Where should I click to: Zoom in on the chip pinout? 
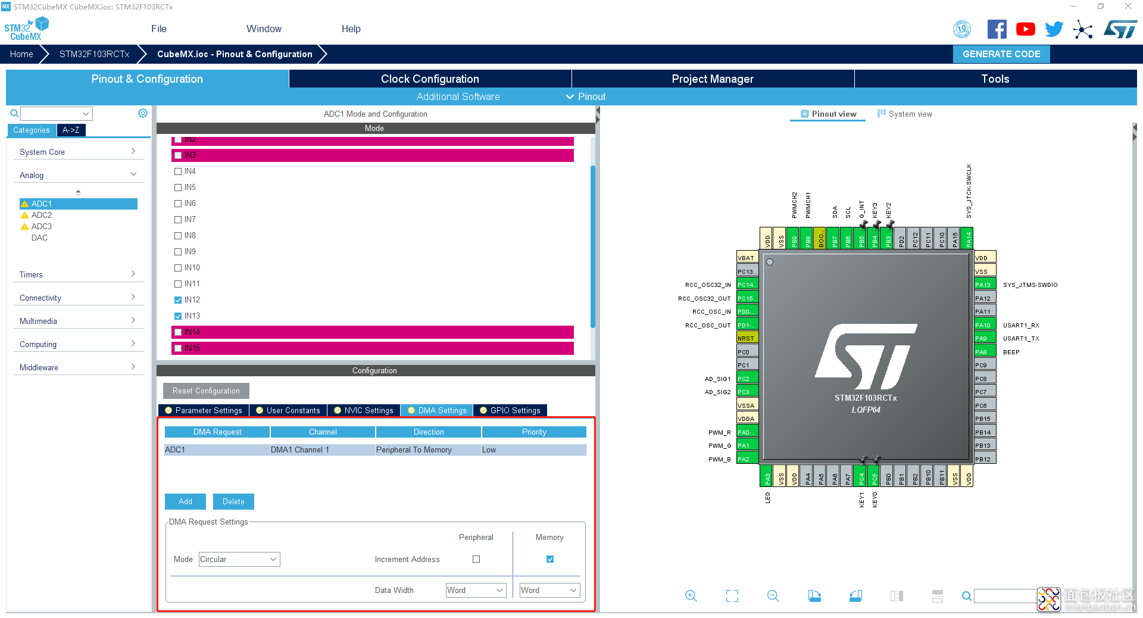pyautogui.click(x=691, y=596)
